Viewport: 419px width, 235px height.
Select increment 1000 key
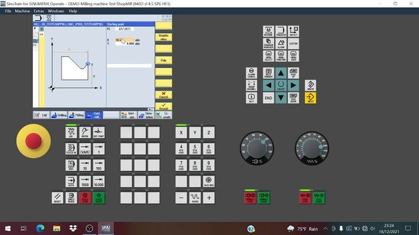85,181
